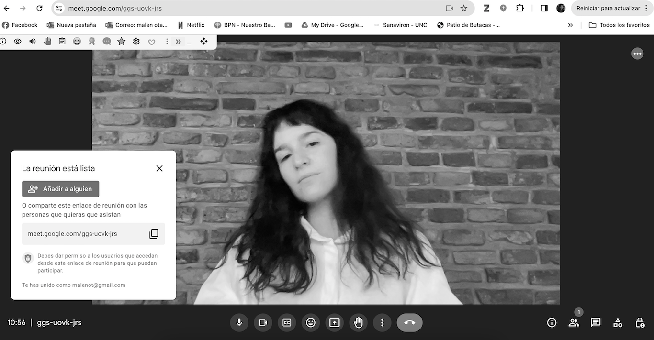Raise hand in the call controls bar
The image size is (654, 340).
tap(358, 323)
